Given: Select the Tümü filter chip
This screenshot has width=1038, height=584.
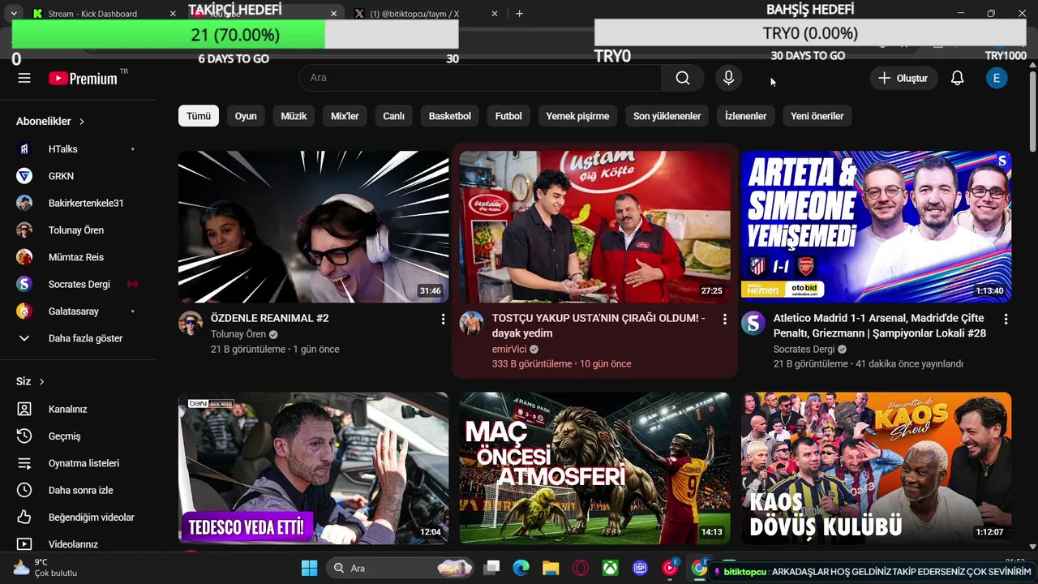Looking at the screenshot, I should coord(199,116).
